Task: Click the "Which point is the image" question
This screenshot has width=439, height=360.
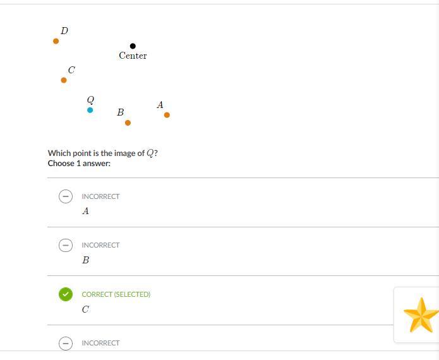Action: (102, 153)
